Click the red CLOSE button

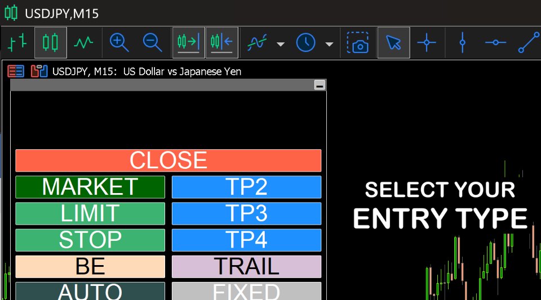point(168,160)
